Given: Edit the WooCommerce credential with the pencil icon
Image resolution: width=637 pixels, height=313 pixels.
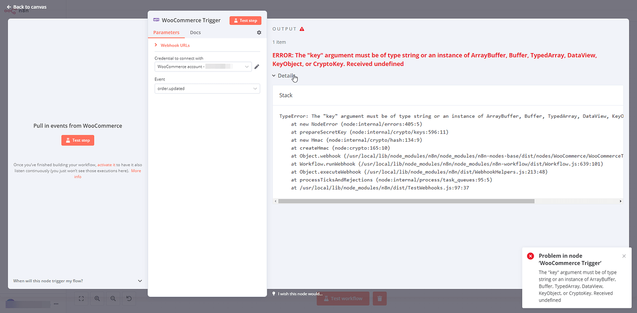Looking at the screenshot, I should 257,66.
